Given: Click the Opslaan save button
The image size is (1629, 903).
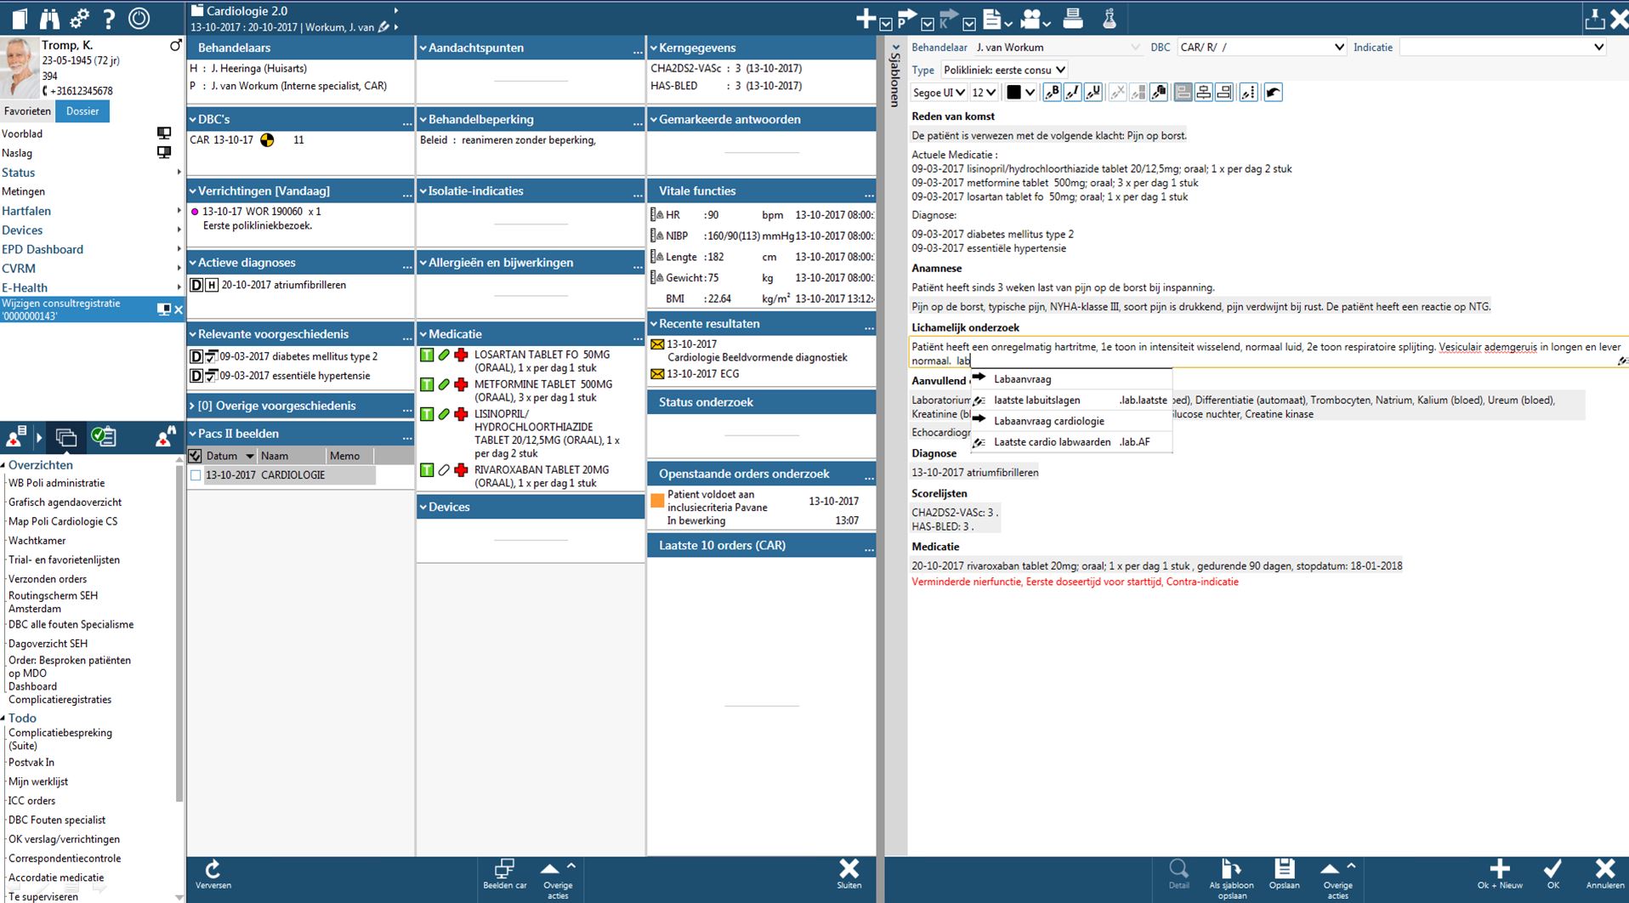Looking at the screenshot, I should [x=1284, y=875].
